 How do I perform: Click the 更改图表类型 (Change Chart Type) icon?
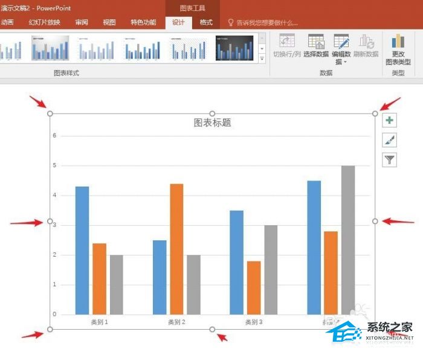398,42
